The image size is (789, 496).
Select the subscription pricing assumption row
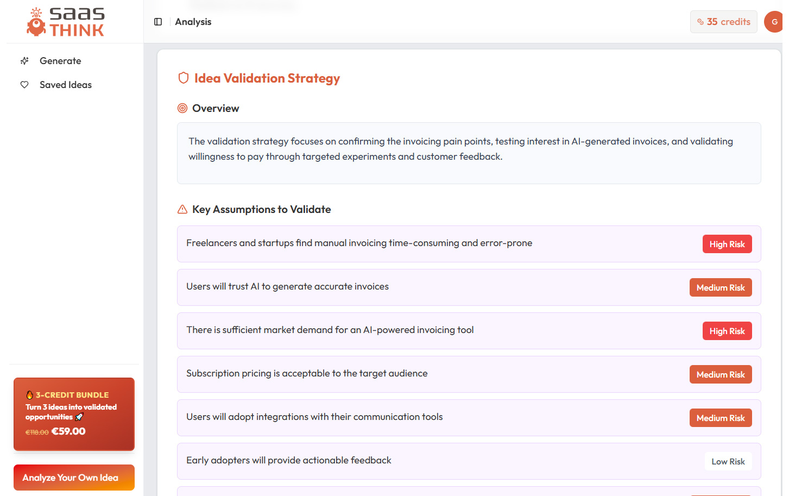click(x=434, y=374)
